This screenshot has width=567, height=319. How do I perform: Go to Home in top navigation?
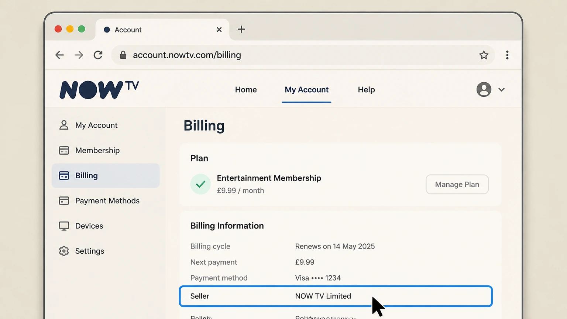click(x=246, y=90)
